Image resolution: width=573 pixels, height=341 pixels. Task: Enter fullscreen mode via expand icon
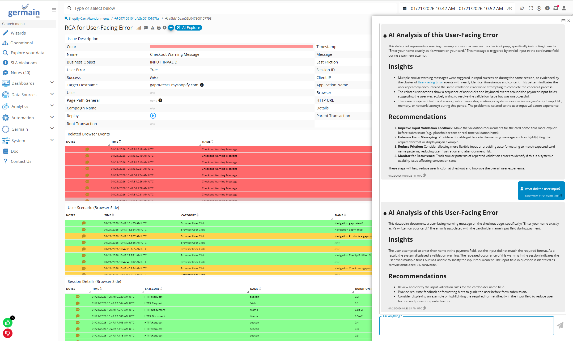[x=531, y=8]
